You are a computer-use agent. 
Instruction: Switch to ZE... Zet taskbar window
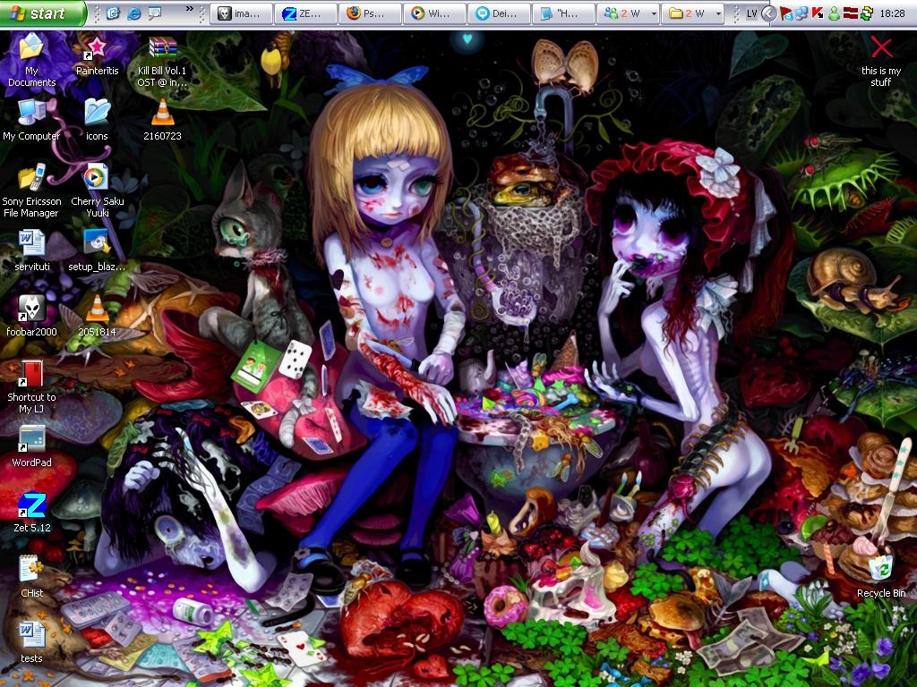tap(305, 13)
